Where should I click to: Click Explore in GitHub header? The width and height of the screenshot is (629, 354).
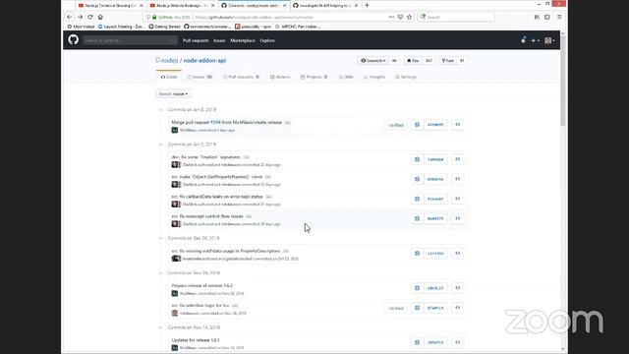(267, 40)
